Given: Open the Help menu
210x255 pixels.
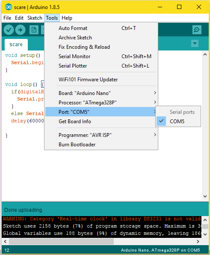Looking at the screenshot, I should coord(67,18).
